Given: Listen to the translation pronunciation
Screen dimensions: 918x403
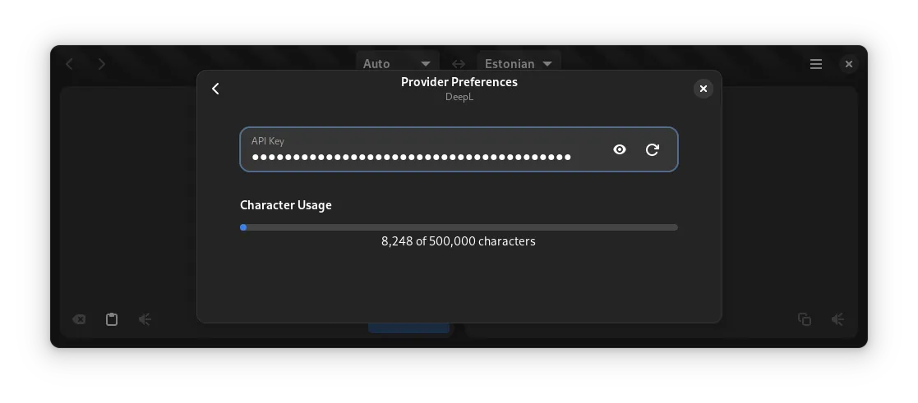Looking at the screenshot, I should 837,319.
